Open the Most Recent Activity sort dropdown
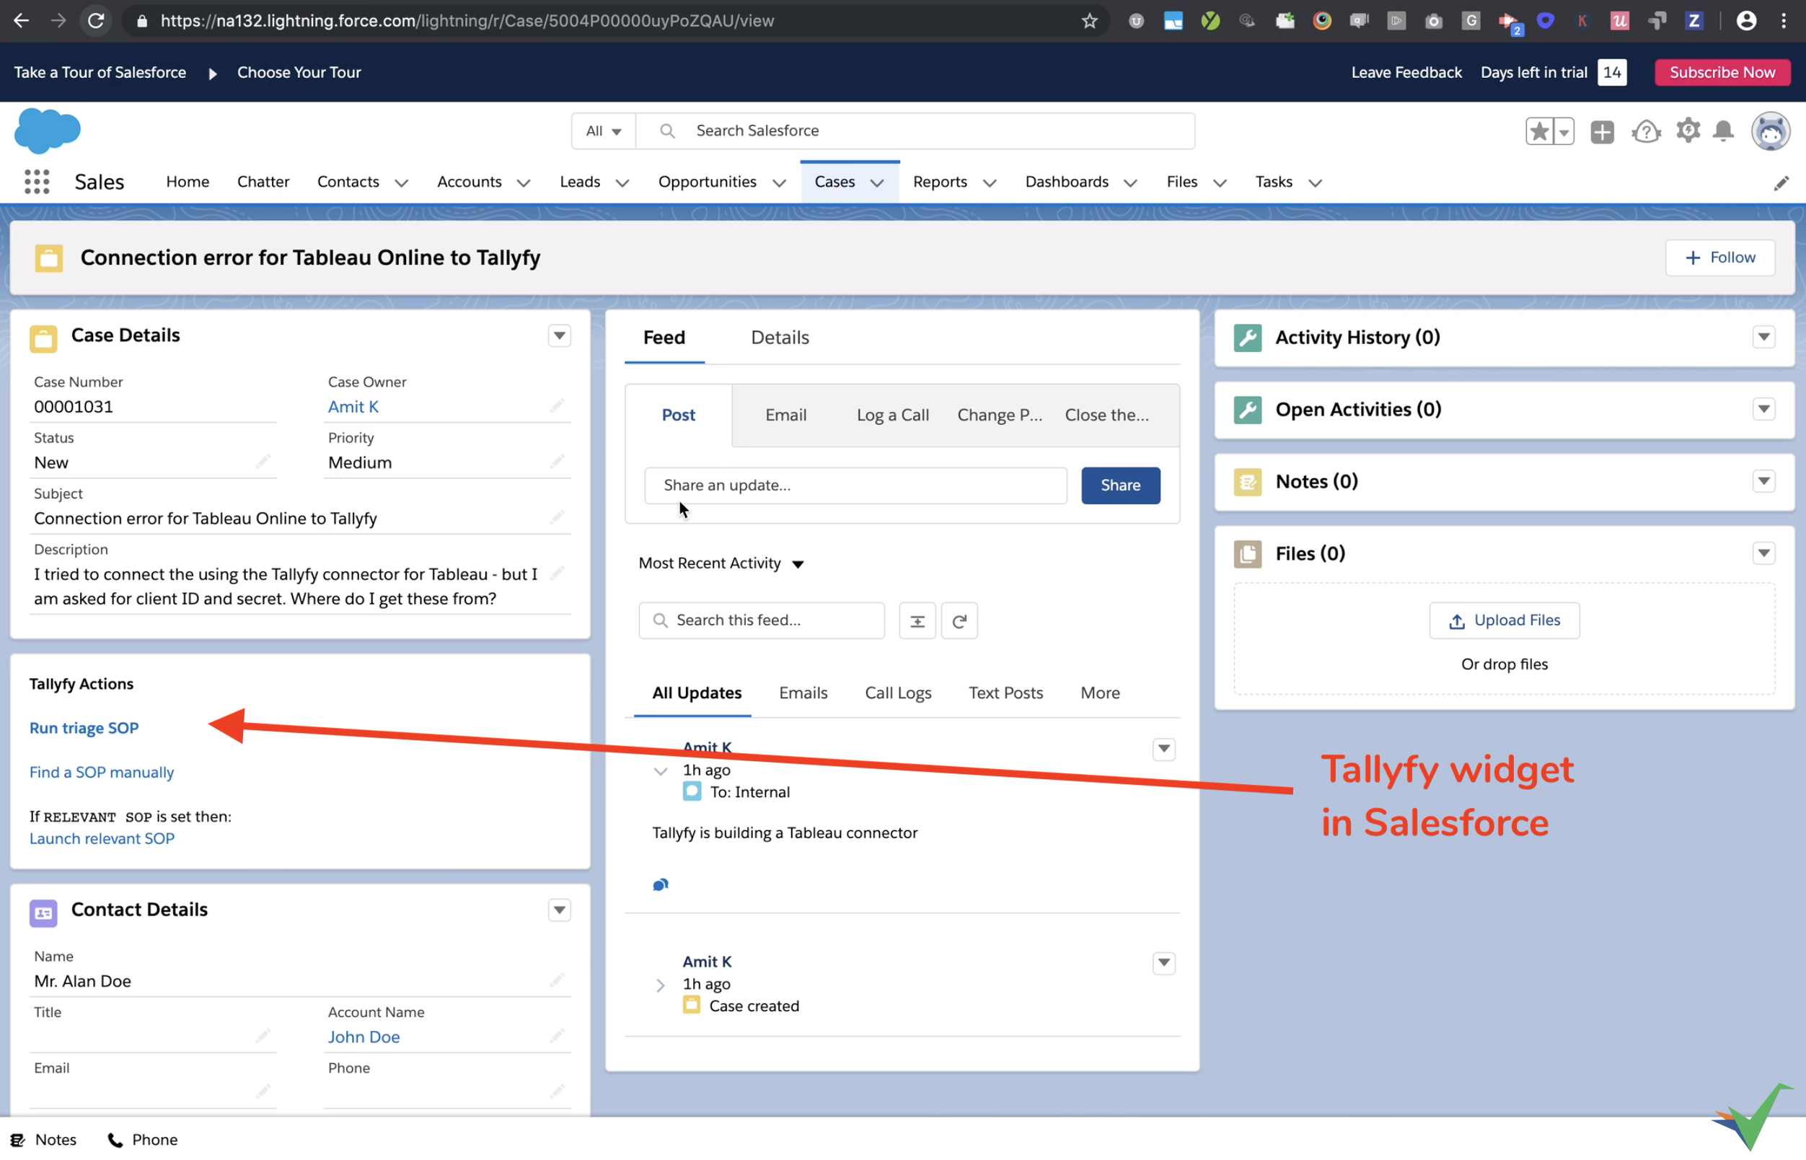 coord(721,563)
